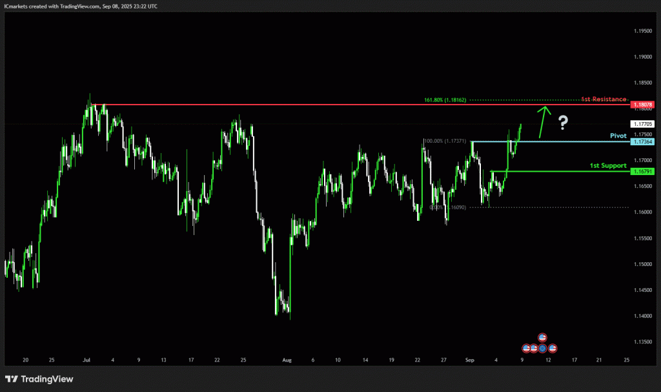Click the "21" date axis label
661x392 pixels.
coord(599,360)
